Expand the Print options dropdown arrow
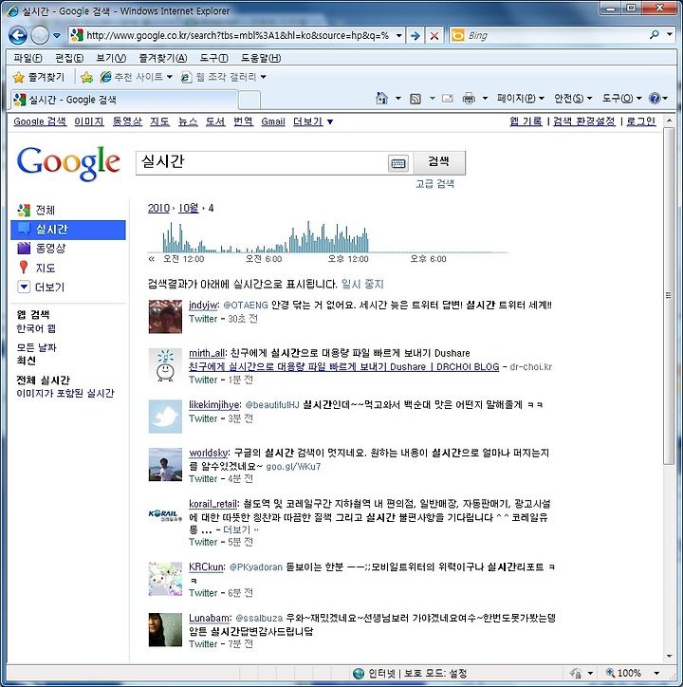This screenshot has height=687, width=683. pos(485,98)
